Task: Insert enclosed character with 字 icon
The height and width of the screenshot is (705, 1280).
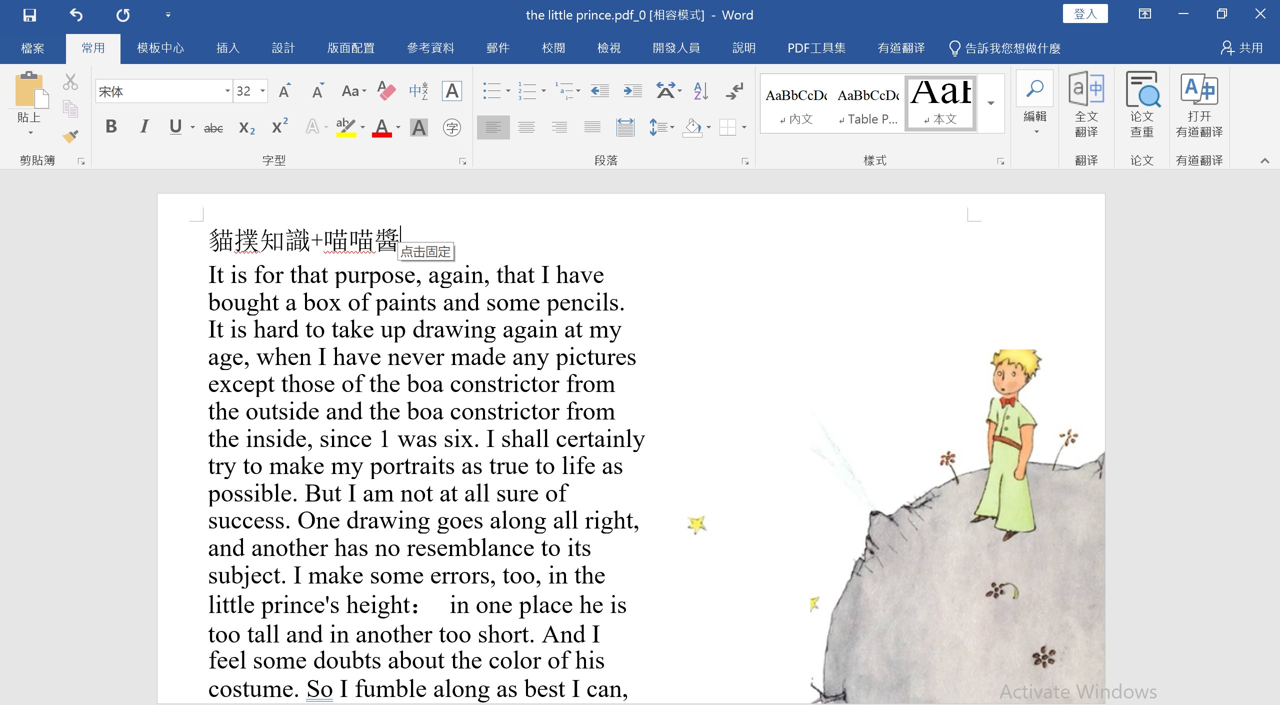Action: pos(451,128)
